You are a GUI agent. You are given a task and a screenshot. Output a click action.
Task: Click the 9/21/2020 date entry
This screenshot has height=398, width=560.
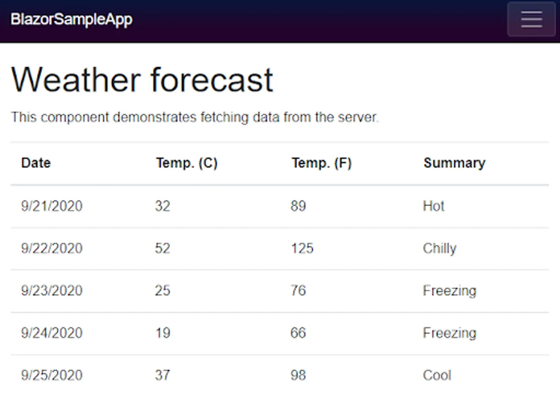point(51,206)
